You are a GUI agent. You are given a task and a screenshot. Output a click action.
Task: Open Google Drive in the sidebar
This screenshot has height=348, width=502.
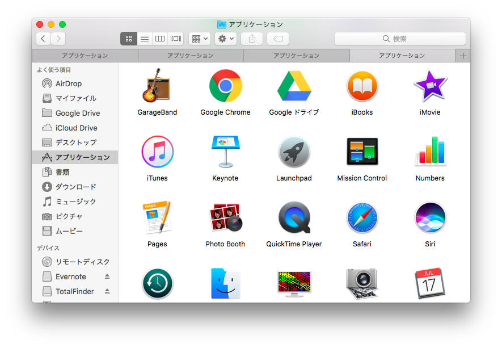pyautogui.click(x=75, y=113)
